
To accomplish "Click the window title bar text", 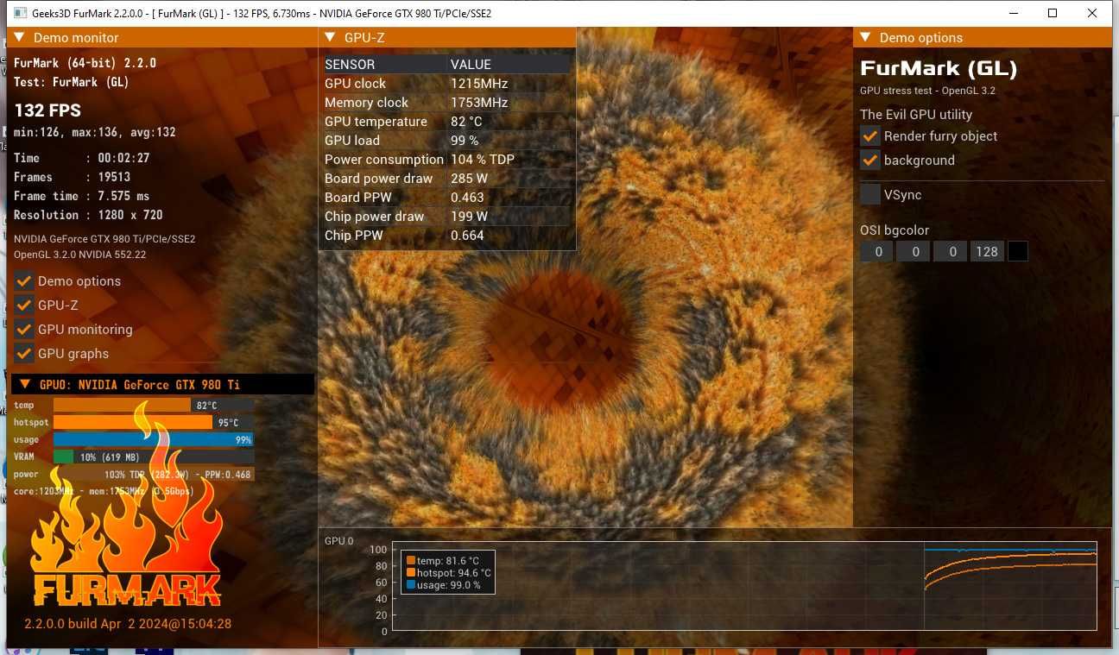I will pos(262,14).
